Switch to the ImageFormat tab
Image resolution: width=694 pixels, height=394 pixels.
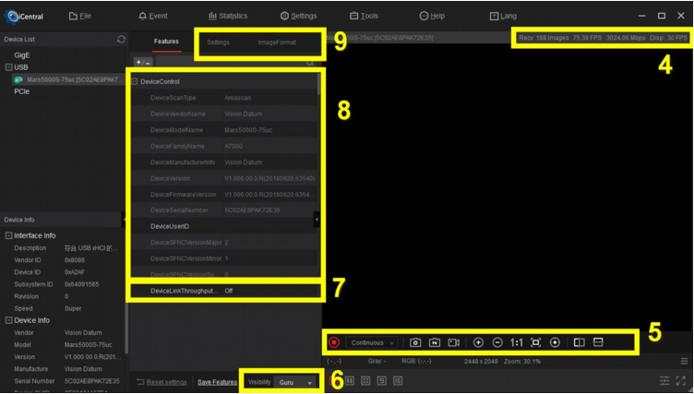point(277,42)
